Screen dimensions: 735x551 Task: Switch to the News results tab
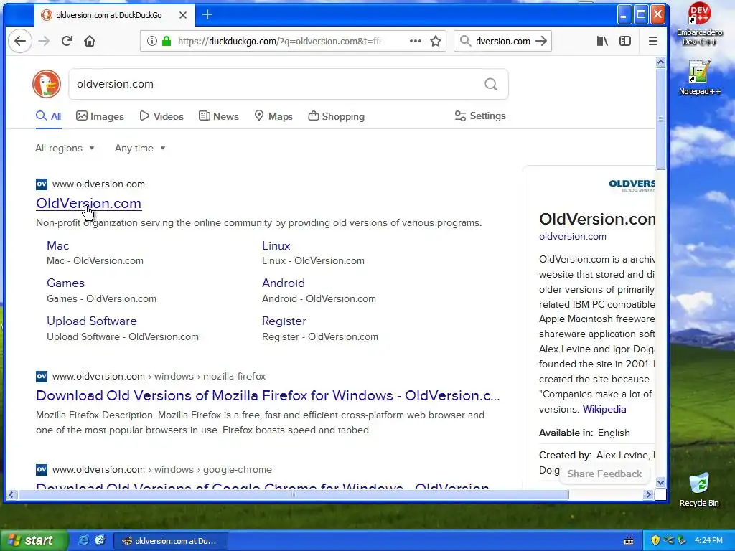[219, 116]
